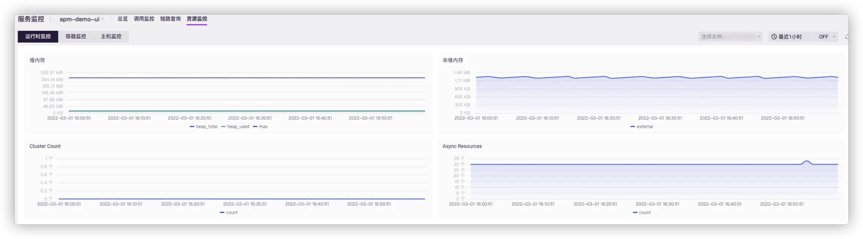Switch to 容器监控 view
This screenshot has width=863, height=239.
76,36
